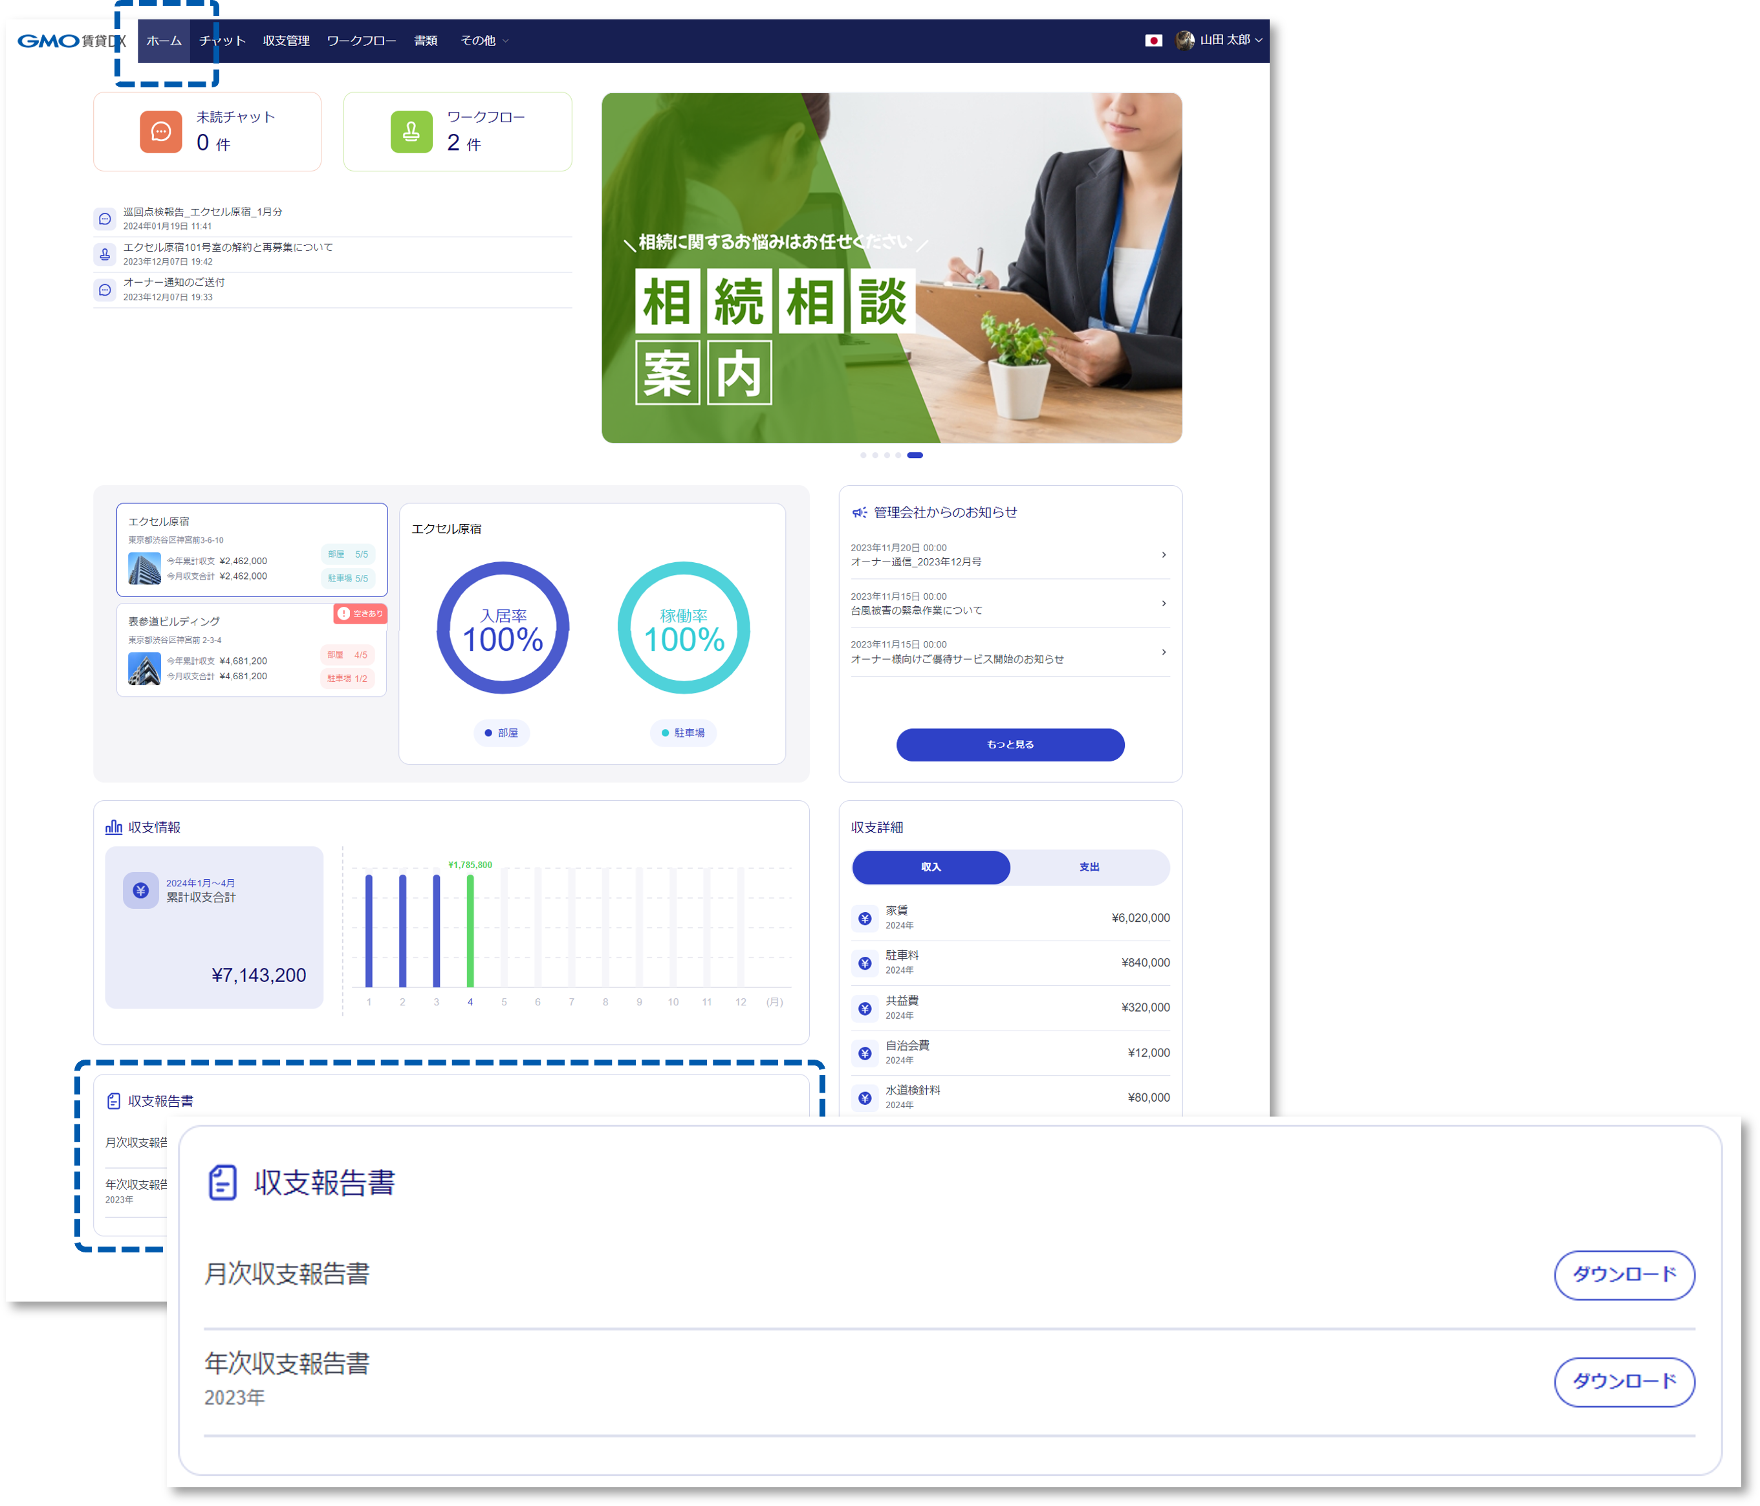Download the 月次収支報告書
The width and height of the screenshot is (1760, 1506).
point(1624,1274)
